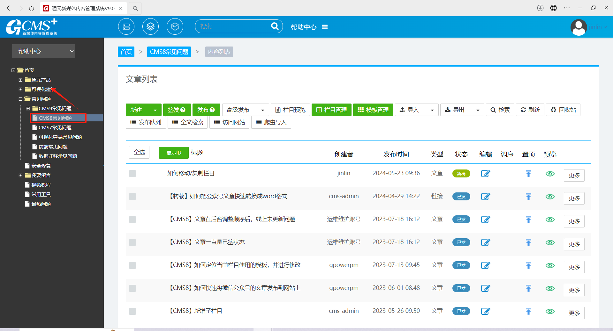Screen dimensions: 613x331
Task: Open the 高级发布 dropdown
Action: pyautogui.click(x=245, y=110)
